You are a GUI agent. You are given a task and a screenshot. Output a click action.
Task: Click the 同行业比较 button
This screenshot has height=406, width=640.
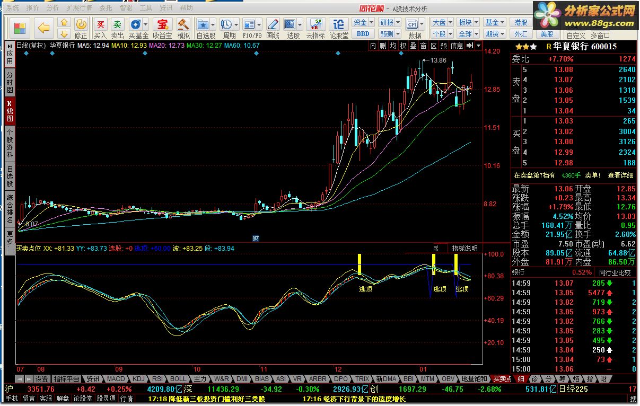tap(615, 272)
